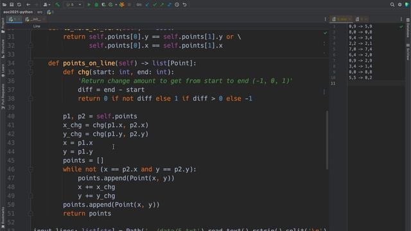Click the '0,9 -> 5,9' data line
This screenshot has width=411, height=231.
click(x=360, y=26)
